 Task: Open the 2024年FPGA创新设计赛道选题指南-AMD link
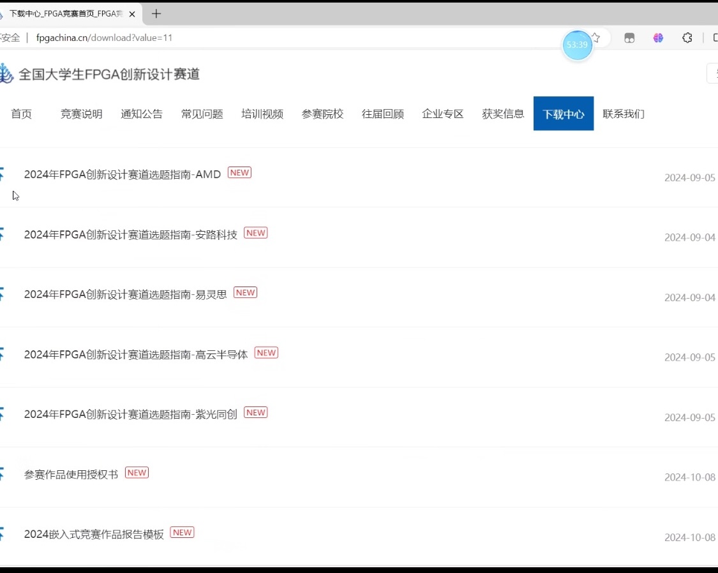click(121, 173)
